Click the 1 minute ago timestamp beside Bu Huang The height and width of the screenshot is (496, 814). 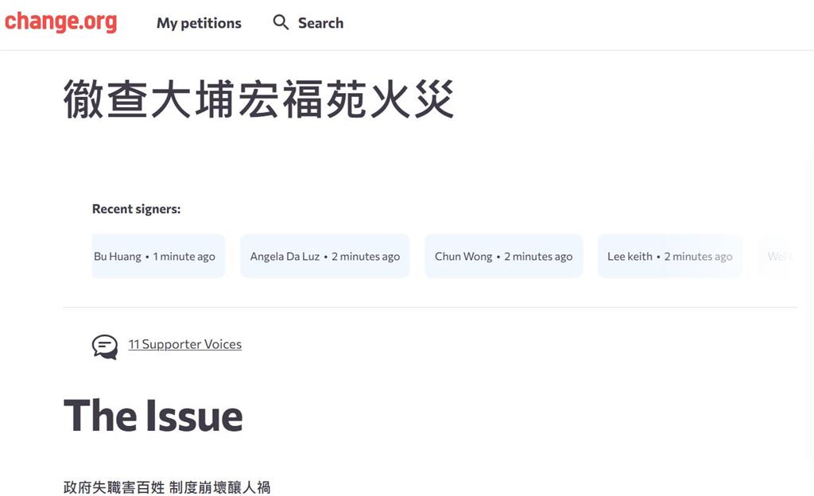coord(184,256)
